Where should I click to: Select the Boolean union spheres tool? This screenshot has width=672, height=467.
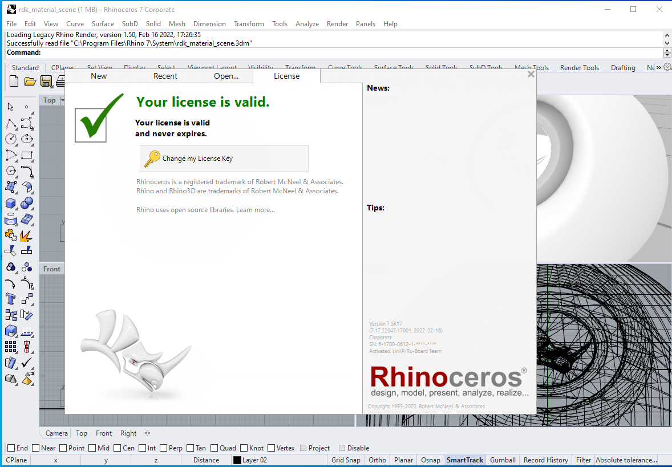coord(27,204)
